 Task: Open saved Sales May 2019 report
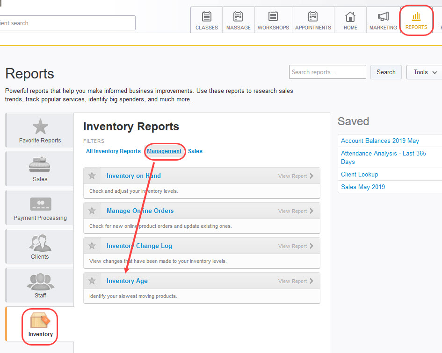point(363,187)
